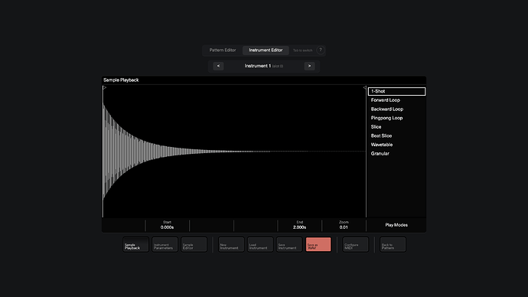Open the help question mark icon
The width and height of the screenshot is (528, 297).
click(321, 51)
